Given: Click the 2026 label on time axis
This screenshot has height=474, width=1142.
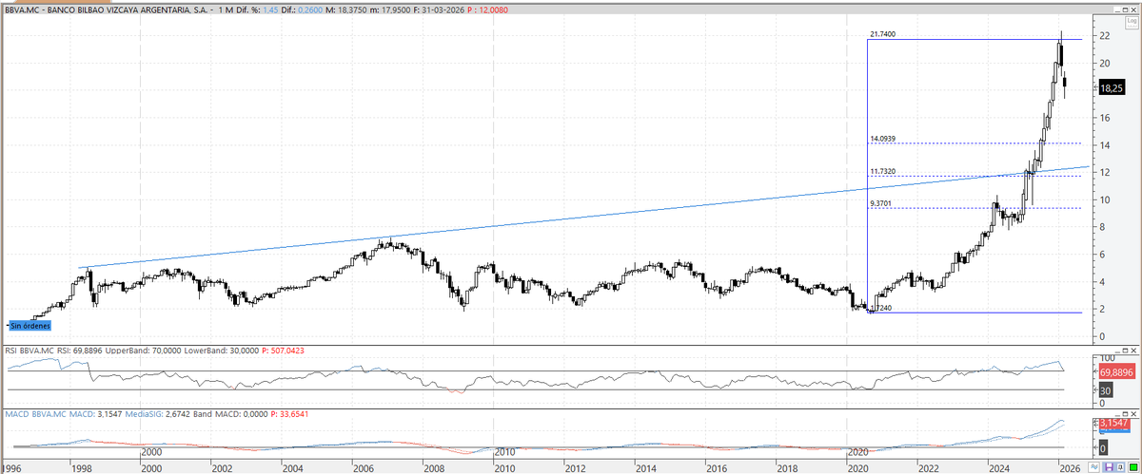Looking at the screenshot, I should 1070,468.
